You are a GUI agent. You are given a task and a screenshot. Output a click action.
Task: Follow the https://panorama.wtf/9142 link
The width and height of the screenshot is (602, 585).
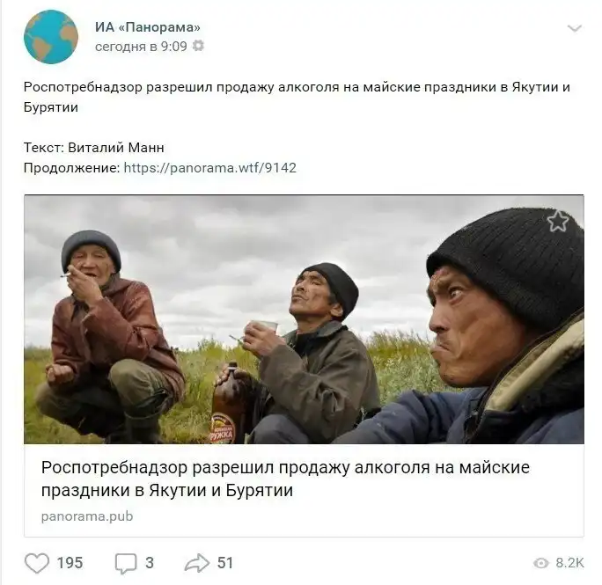(x=210, y=168)
